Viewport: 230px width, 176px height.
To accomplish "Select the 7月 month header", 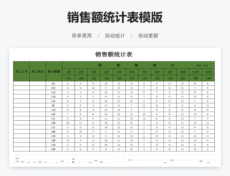I will [x=145, y=72].
